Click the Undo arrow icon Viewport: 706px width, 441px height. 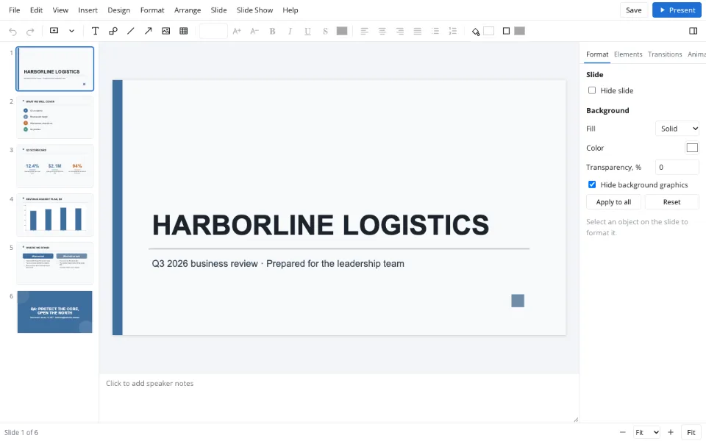click(13, 32)
